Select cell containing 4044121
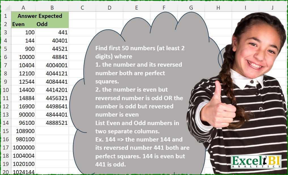Screen dimensions: 288x175 click(x=52, y=73)
